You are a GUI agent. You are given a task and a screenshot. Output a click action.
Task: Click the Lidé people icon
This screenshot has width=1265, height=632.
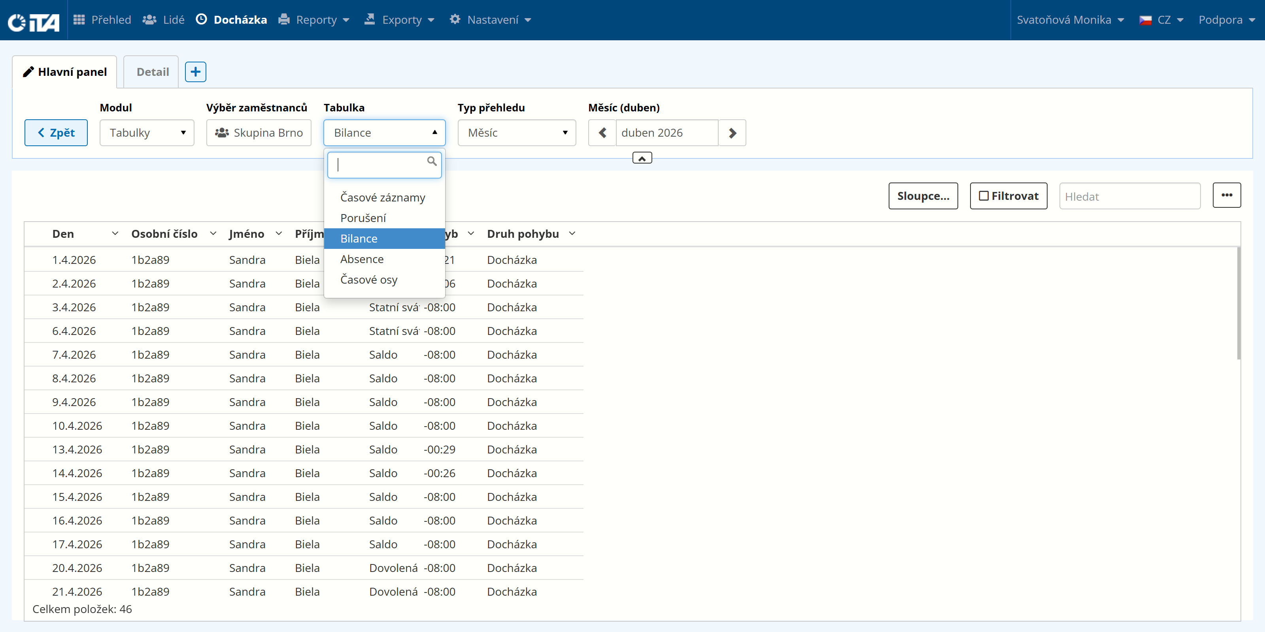[x=150, y=20]
